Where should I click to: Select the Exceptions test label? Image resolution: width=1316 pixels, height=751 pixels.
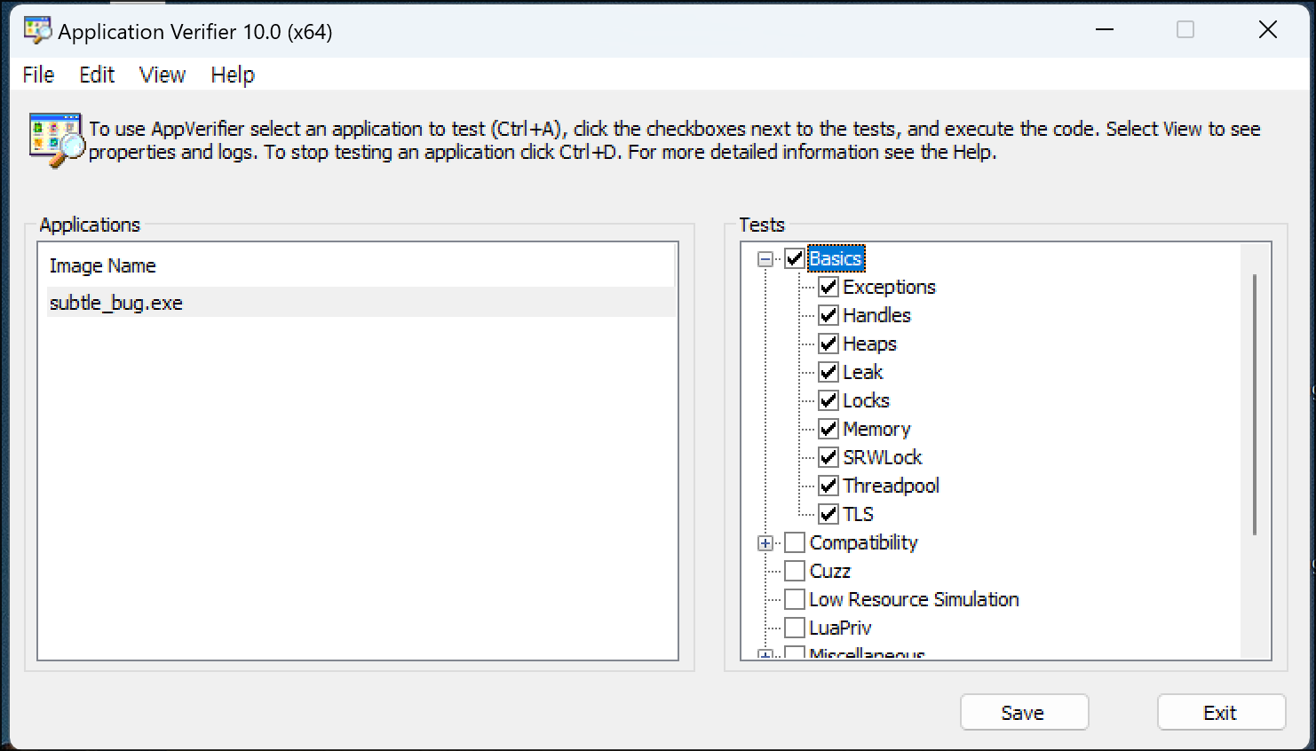tap(889, 287)
